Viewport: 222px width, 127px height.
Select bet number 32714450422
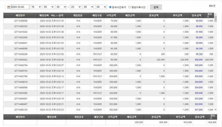tap(21, 60)
